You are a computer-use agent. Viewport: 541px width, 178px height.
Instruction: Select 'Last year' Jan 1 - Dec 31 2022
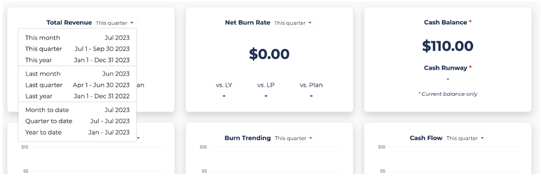[77, 96]
